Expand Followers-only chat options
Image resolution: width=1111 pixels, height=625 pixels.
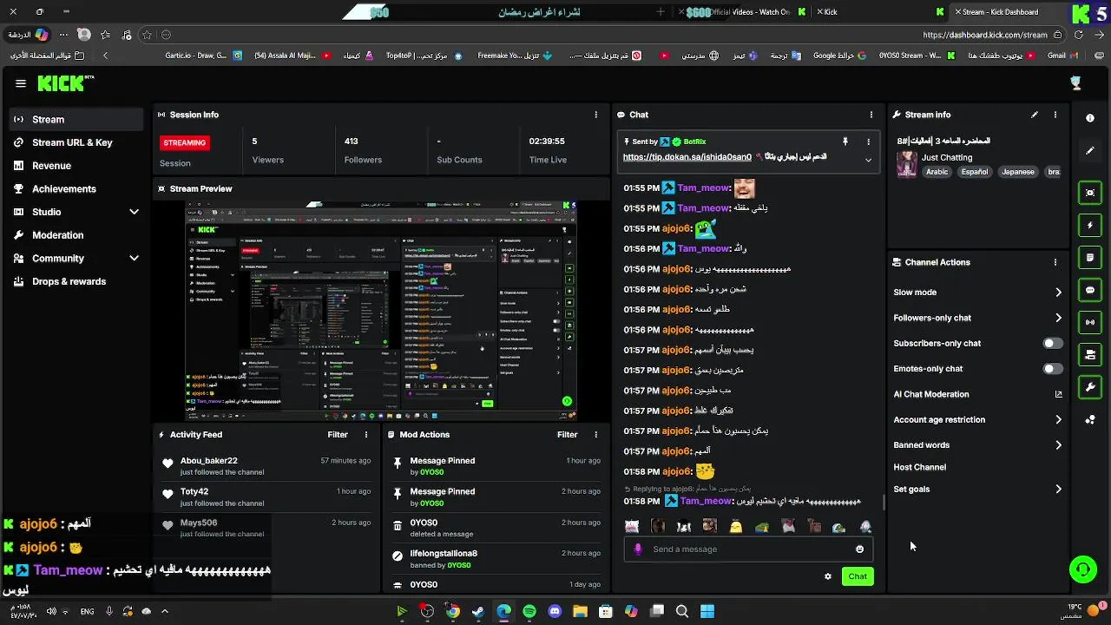pyautogui.click(x=1058, y=318)
